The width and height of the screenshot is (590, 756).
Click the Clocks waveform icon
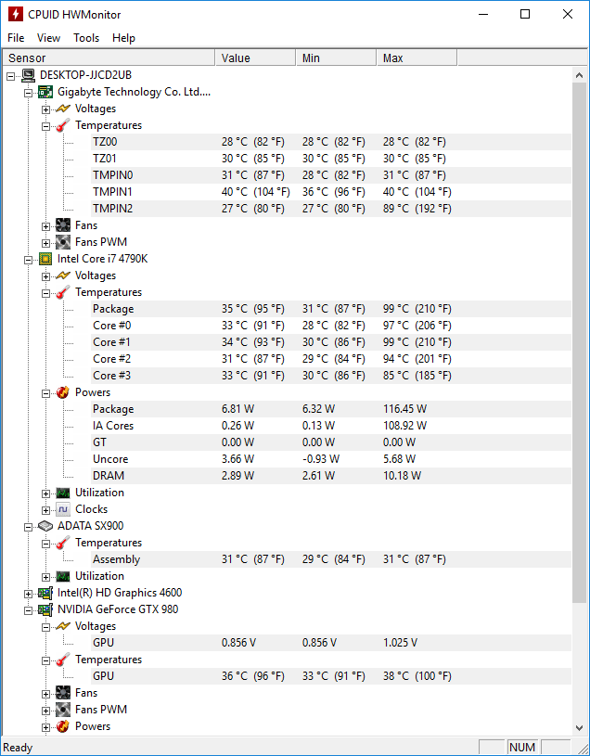tap(63, 509)
